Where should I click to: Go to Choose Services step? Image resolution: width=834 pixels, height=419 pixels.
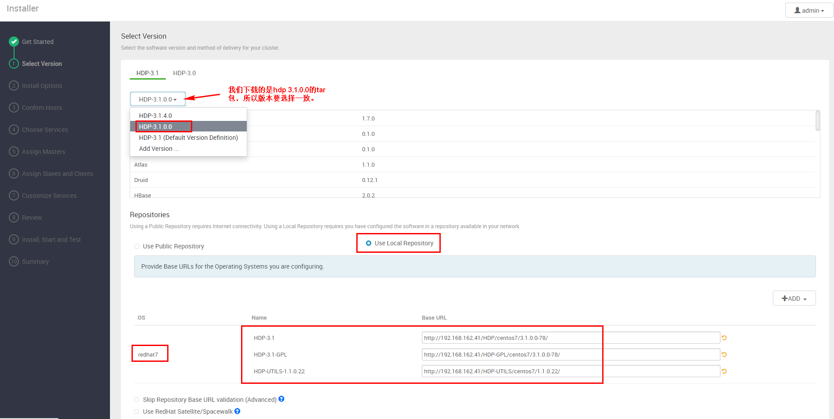coord(45,130)
